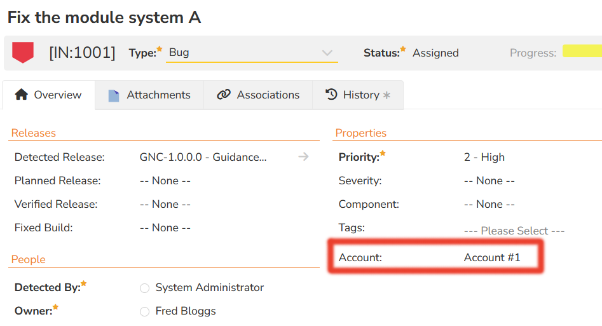
Task: Click the Attachments document icon
Action: 114,95
